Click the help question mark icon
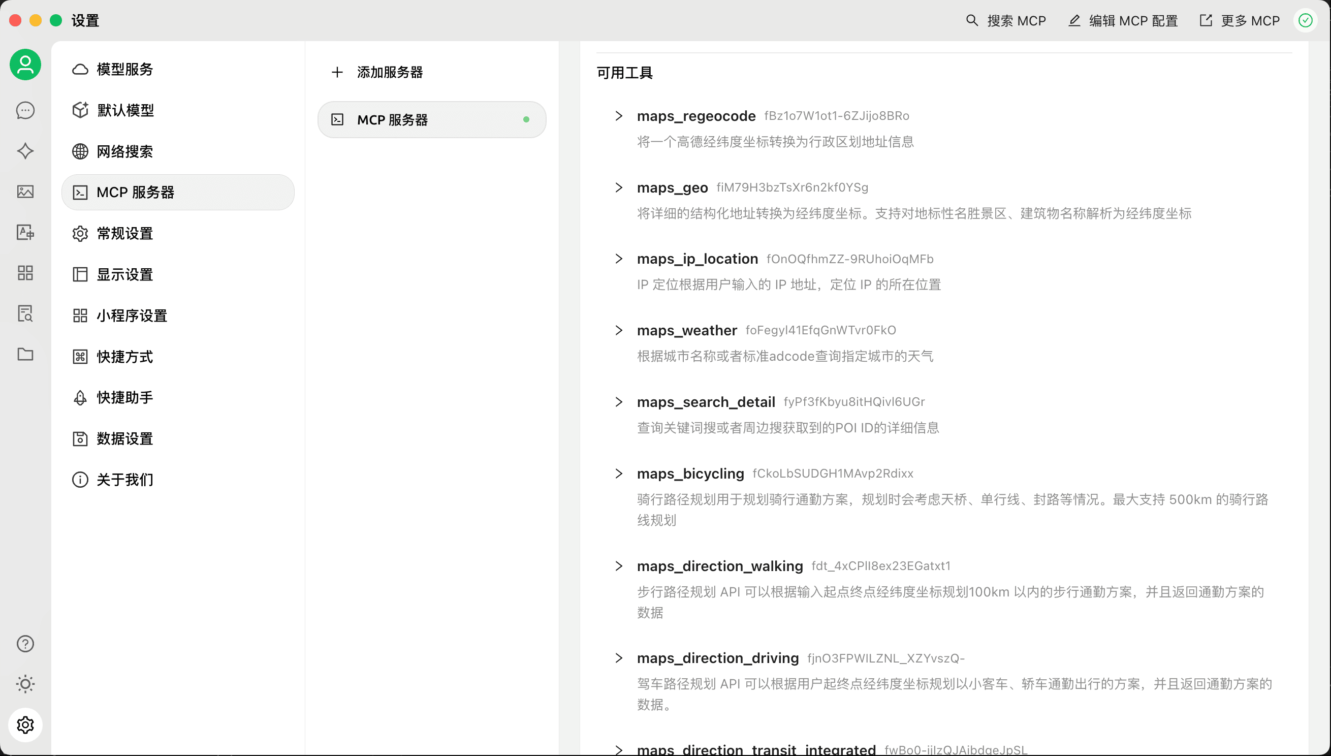Viewport: 1331px width, 756px height. click(x=25, y=644)
